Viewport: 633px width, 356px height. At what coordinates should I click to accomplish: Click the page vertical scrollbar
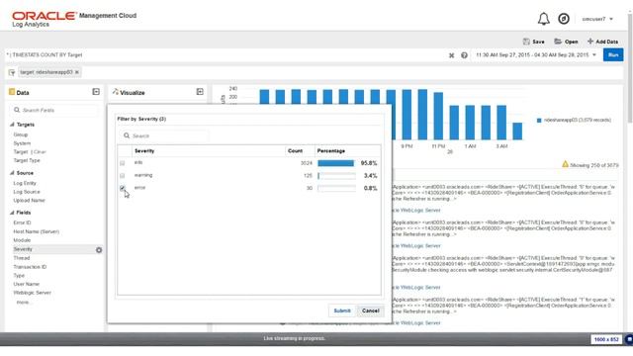(x=630, y=68)
